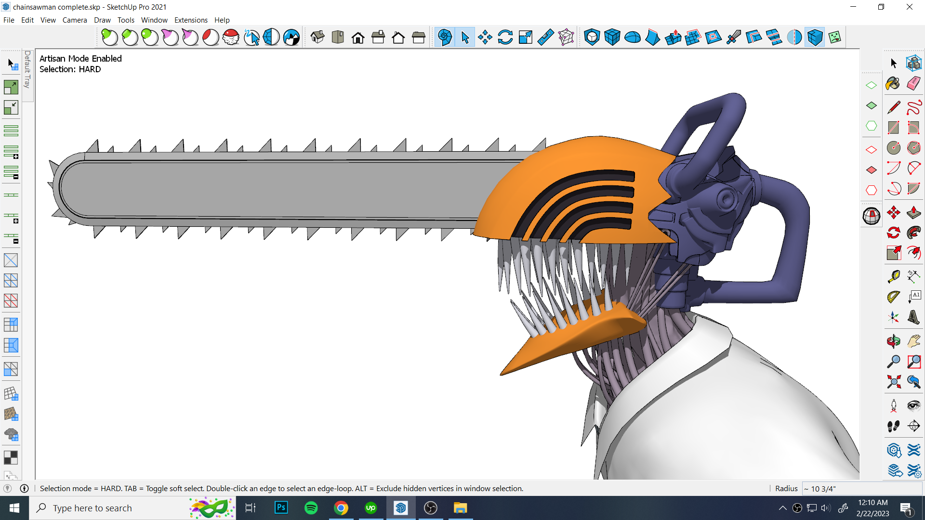Activate the blue vertex scale tool
Screen dimensions: 925x520
526,37
